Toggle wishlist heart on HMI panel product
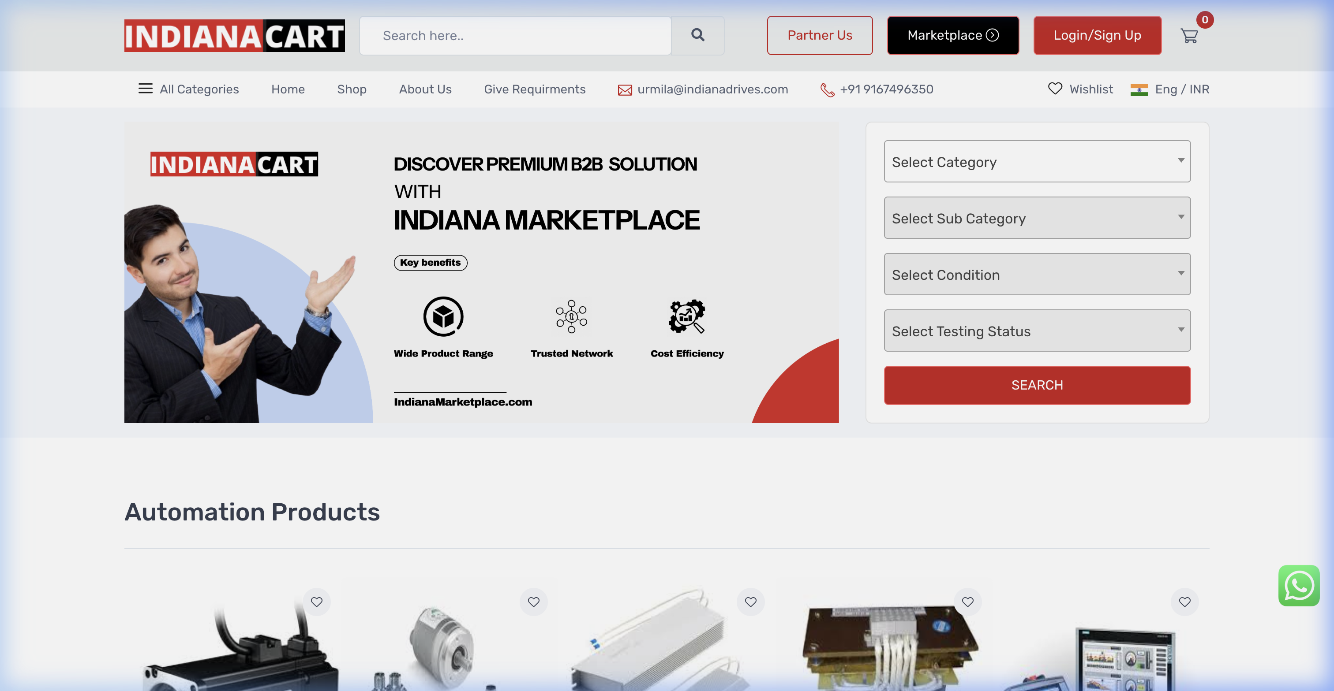The width and height of the screenshot is (1334, 691). [1184, 602]
